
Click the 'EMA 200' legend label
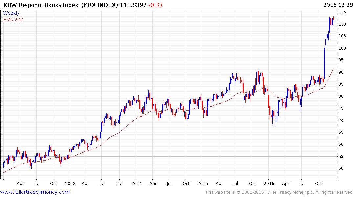click(x=13, y=20)
